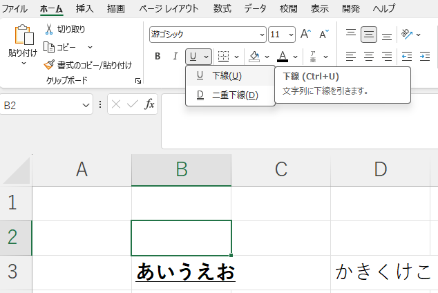Switch to the 挿入 tab
The height and width of the screenshot is (293, 438).
85,9
